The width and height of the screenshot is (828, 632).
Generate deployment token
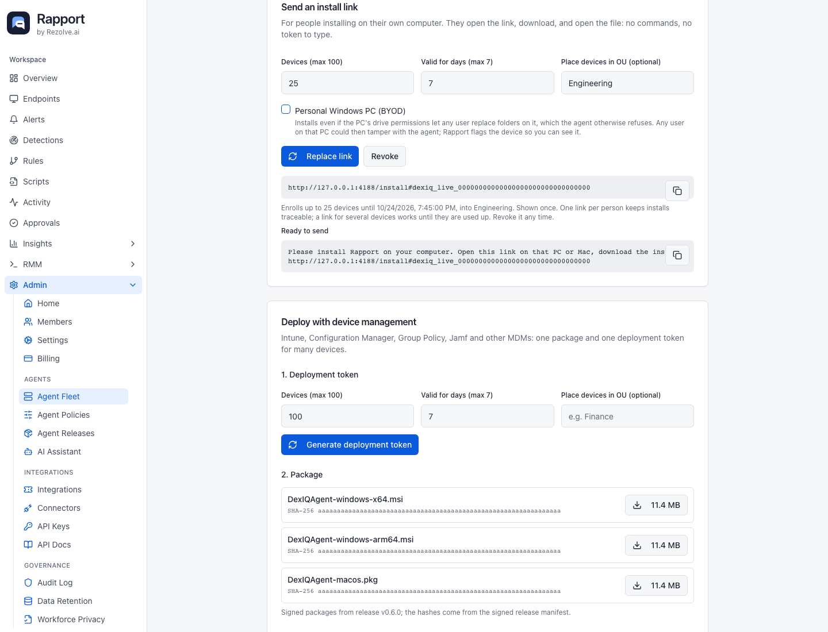[350, 445]
